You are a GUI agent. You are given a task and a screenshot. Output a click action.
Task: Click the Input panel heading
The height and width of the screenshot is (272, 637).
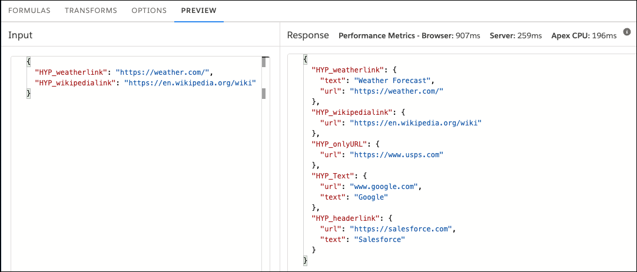click(21, 35)
